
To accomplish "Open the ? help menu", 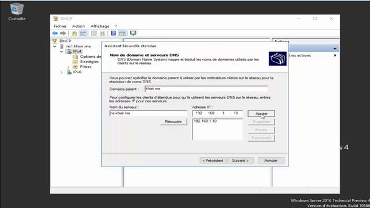I will click(x=116, y=26).
